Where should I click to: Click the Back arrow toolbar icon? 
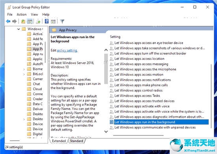tap(8, 21)
